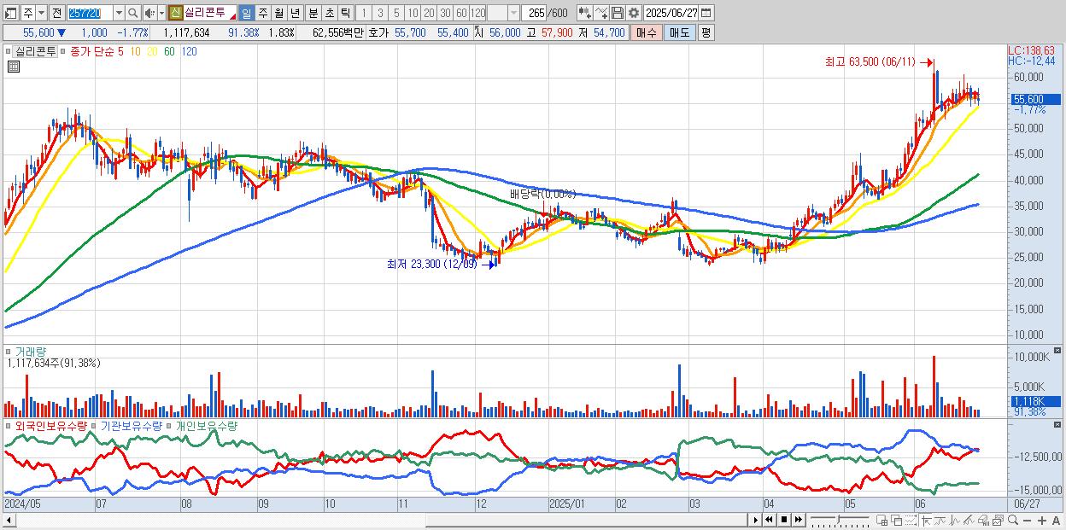This screenshot has width=1066, height=530.
Task: Click the stop button in bottom bar
Action: [x=784, y=520]
